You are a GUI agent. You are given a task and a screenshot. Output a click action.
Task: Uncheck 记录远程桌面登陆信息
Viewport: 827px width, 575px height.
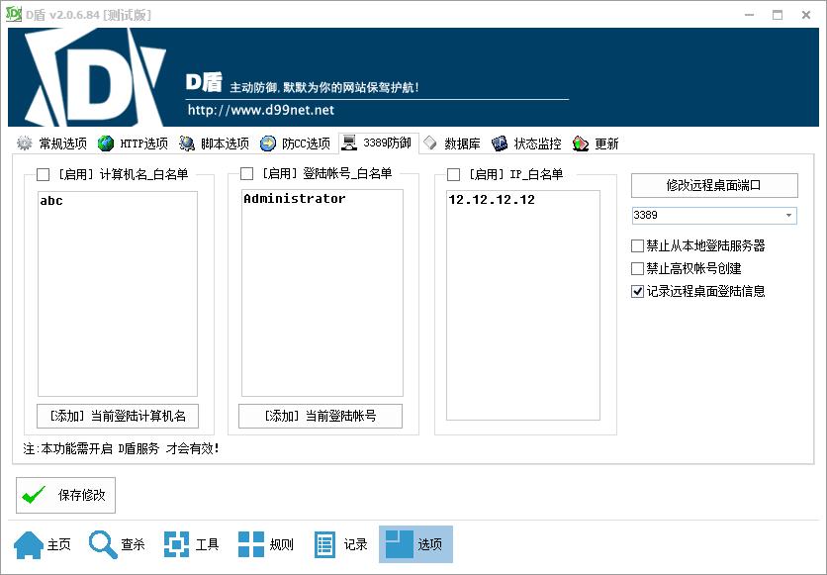pyautogui.click(x=638, y=291)
